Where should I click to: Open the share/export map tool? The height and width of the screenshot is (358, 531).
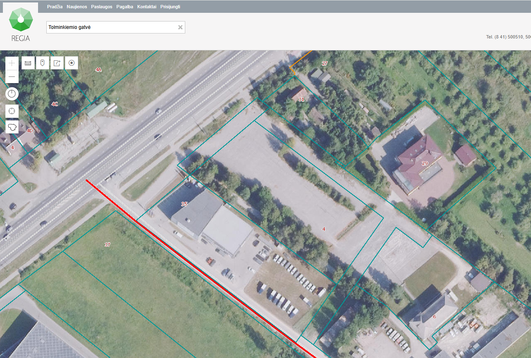(57, 63)
